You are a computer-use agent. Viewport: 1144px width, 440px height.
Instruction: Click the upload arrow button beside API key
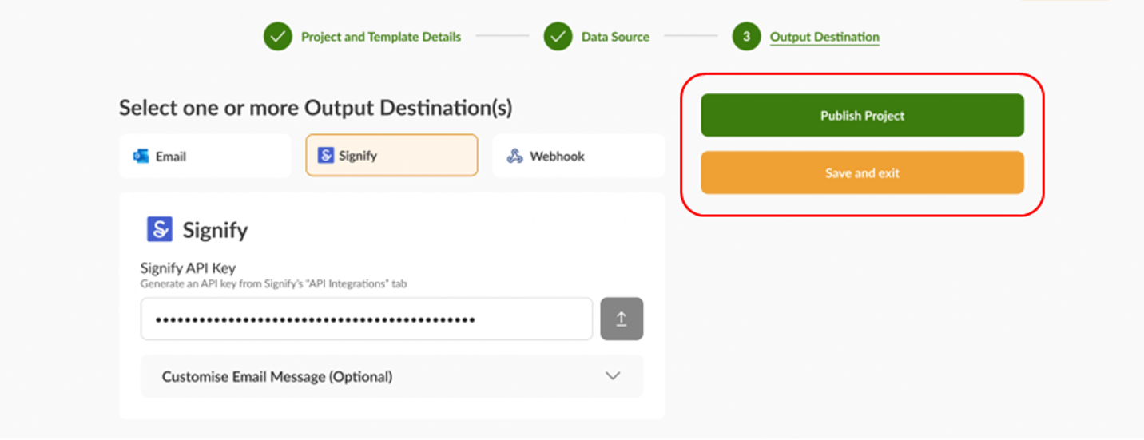click(622, 319)
